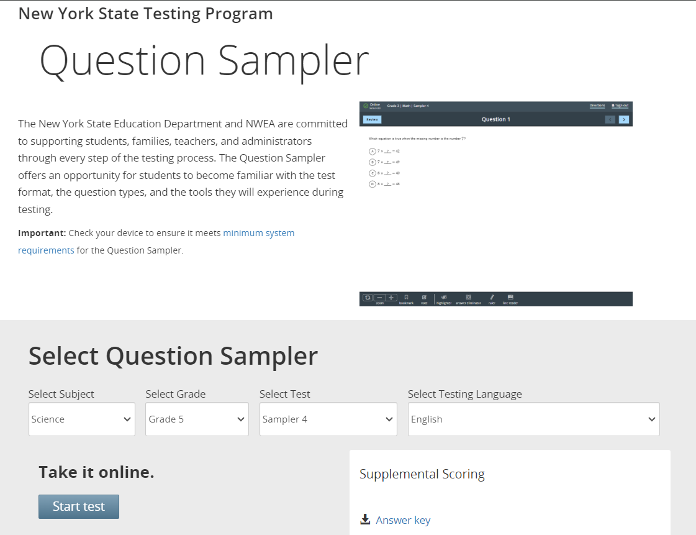This screenshot has height=535, width=696.
Task: Click the Review button
Action: 372,119
